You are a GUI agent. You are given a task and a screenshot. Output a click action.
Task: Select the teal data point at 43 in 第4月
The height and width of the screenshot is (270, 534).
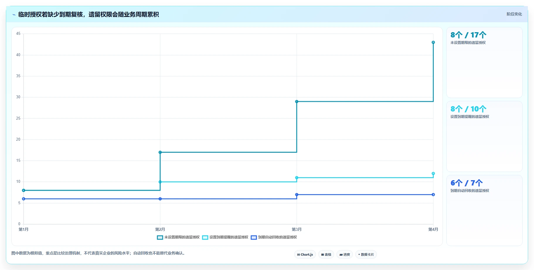click(433, 42)
